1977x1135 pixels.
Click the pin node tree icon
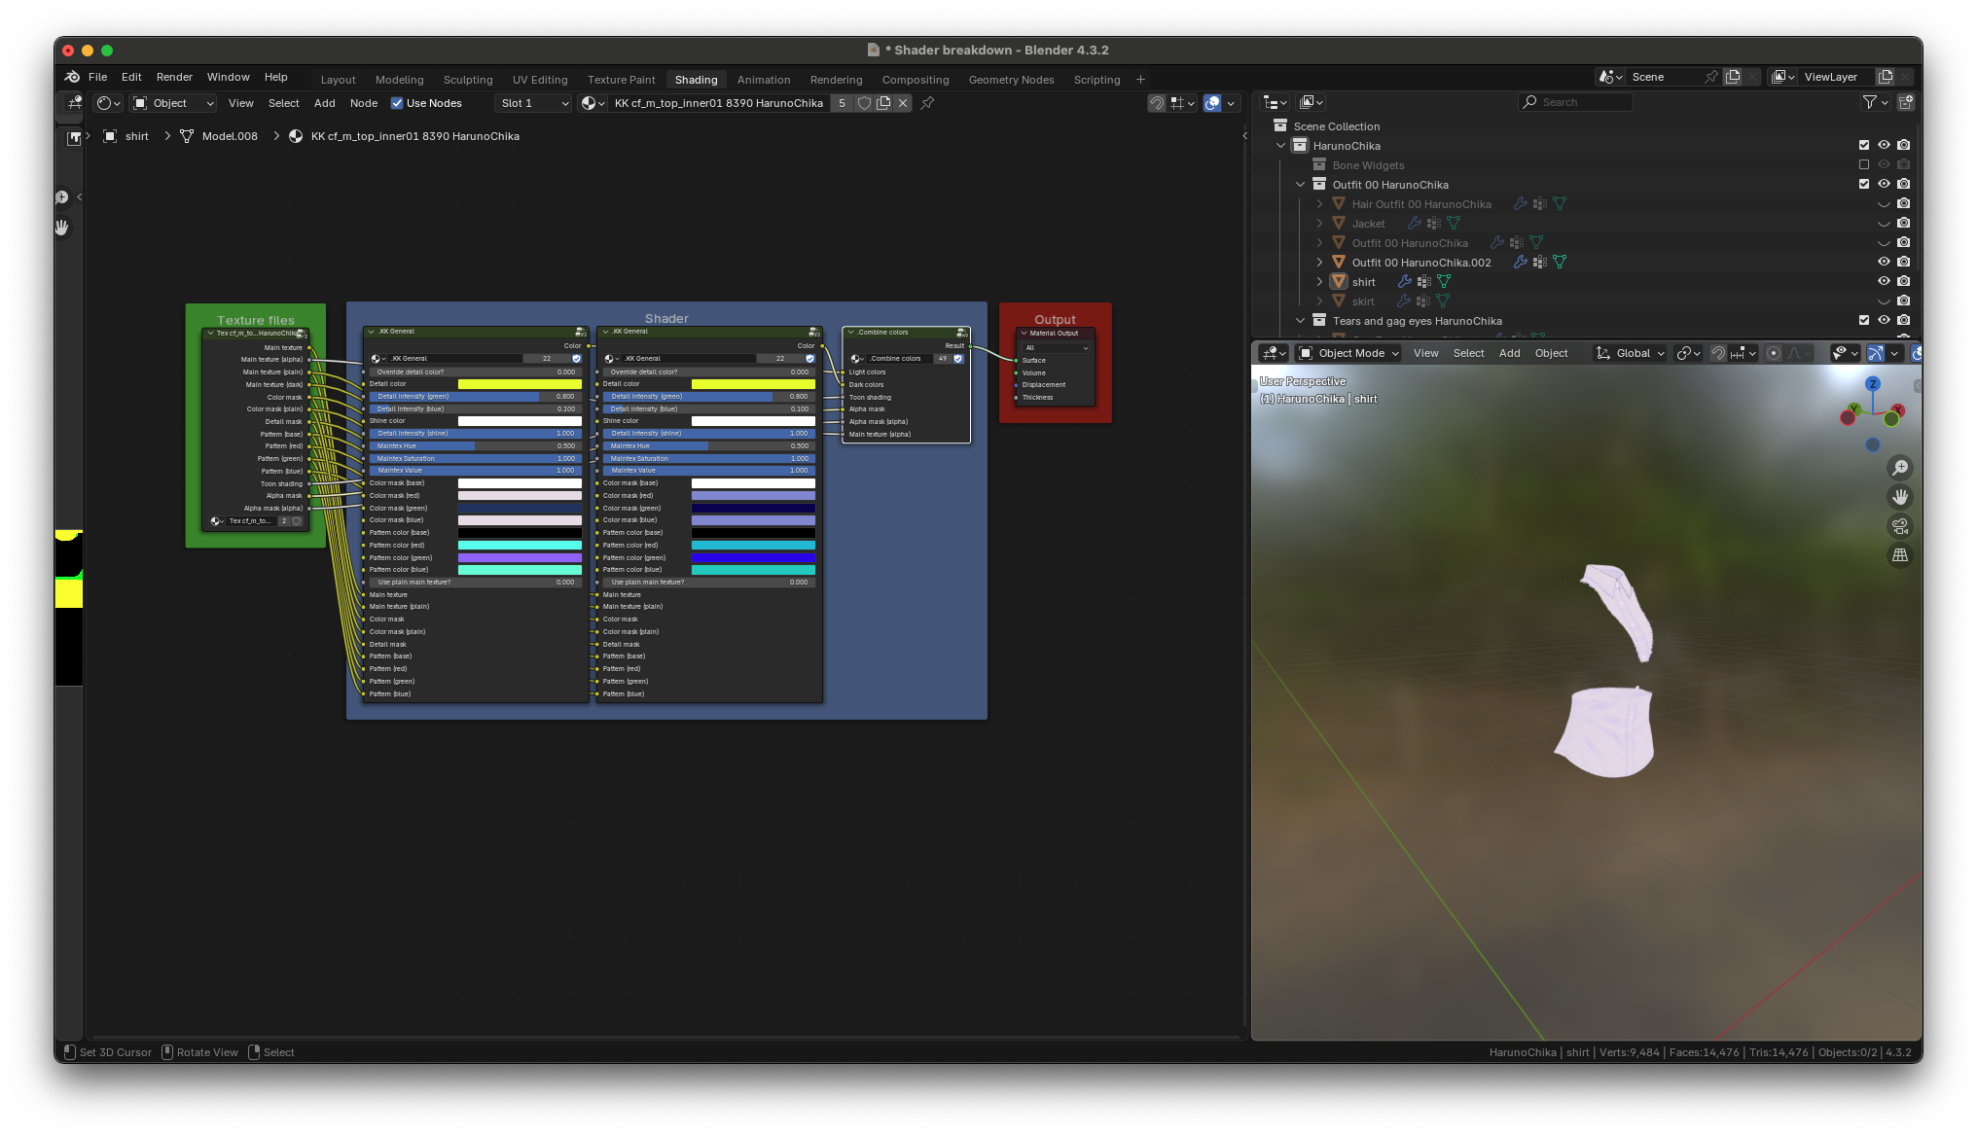point(927,103)
